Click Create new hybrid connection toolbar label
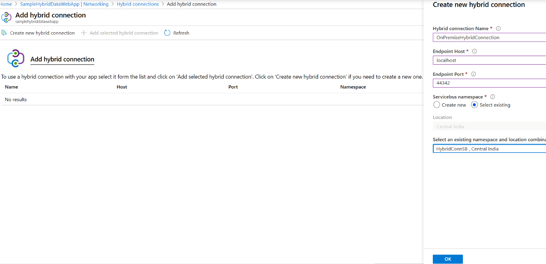 (x=42, y=33)
